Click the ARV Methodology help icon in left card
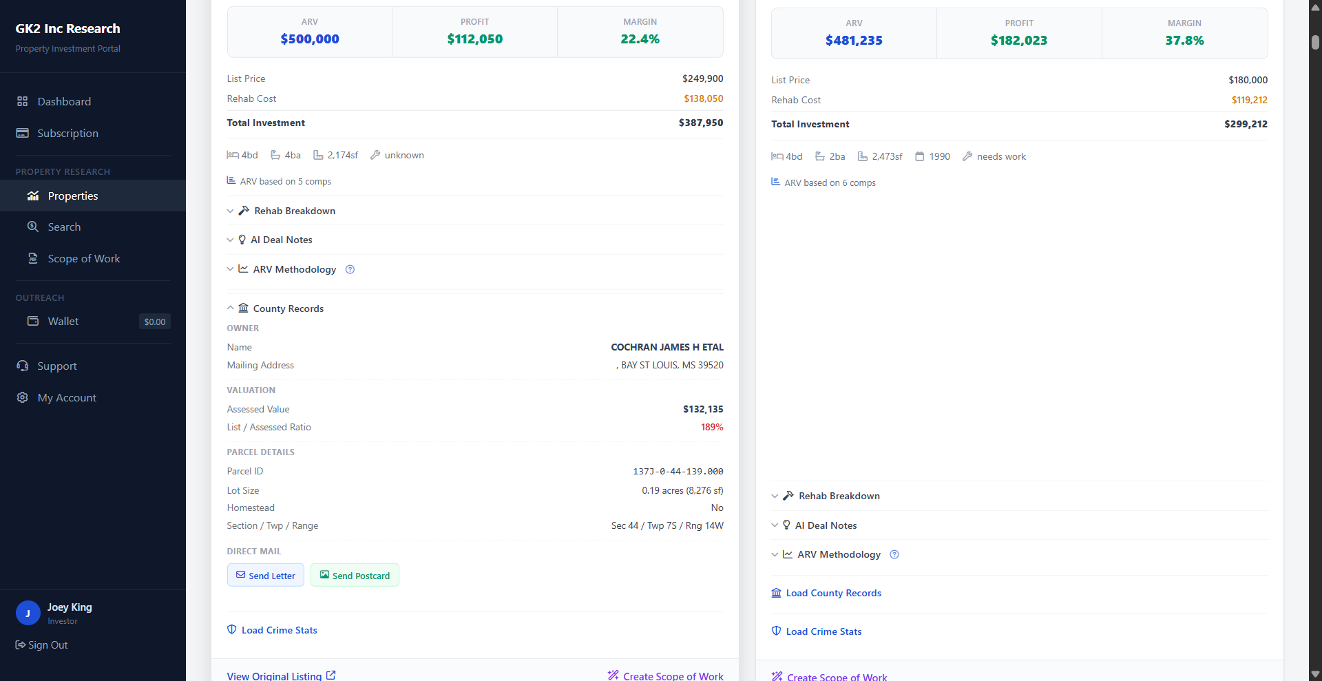Image resolution: width=1322 pixels, height=681 pixels. tap(350, 269)
